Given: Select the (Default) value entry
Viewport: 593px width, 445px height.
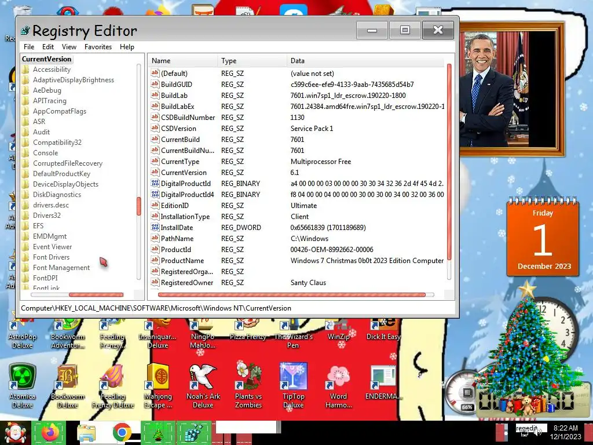Looking at the screenshot, I should (174, 74).
